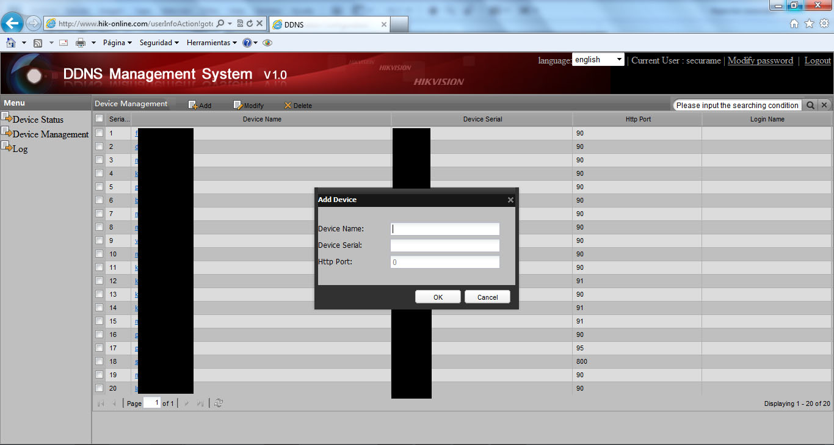The width and height of the screenshot is (834, 445).
Task: Click Cancel in the Add Device dialog
Action: pos(487,297)
